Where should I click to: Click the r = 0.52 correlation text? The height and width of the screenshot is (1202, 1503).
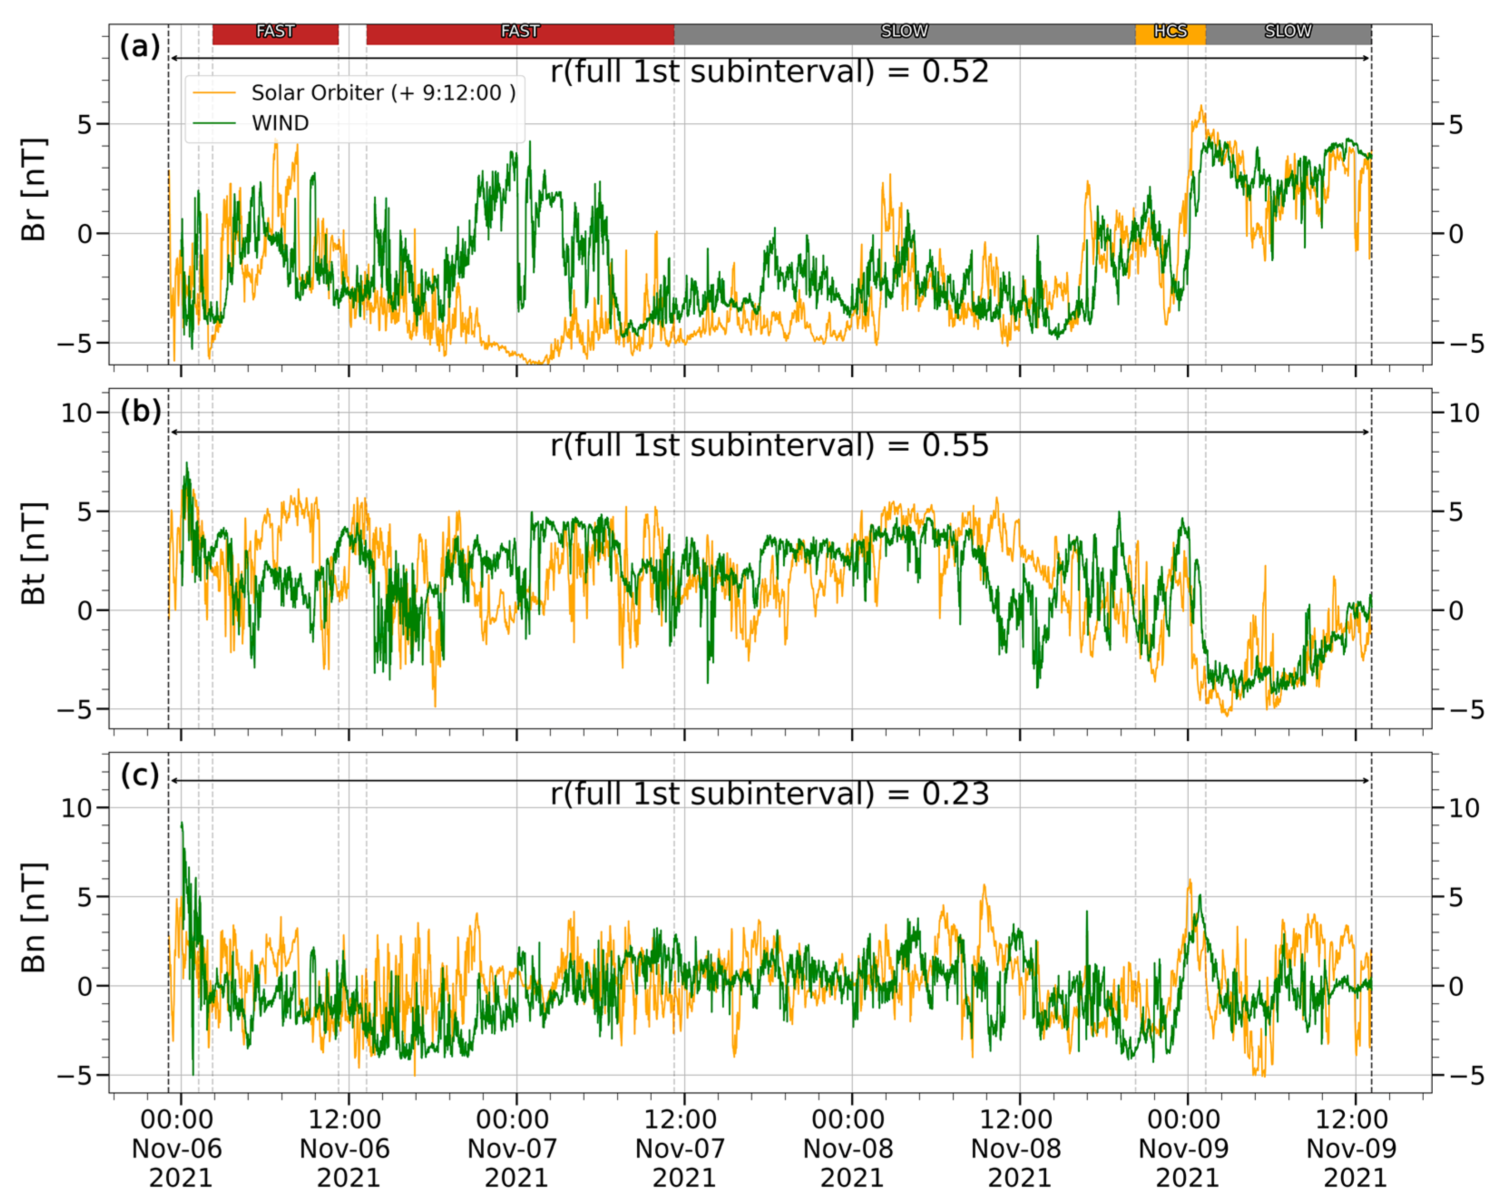769,72
